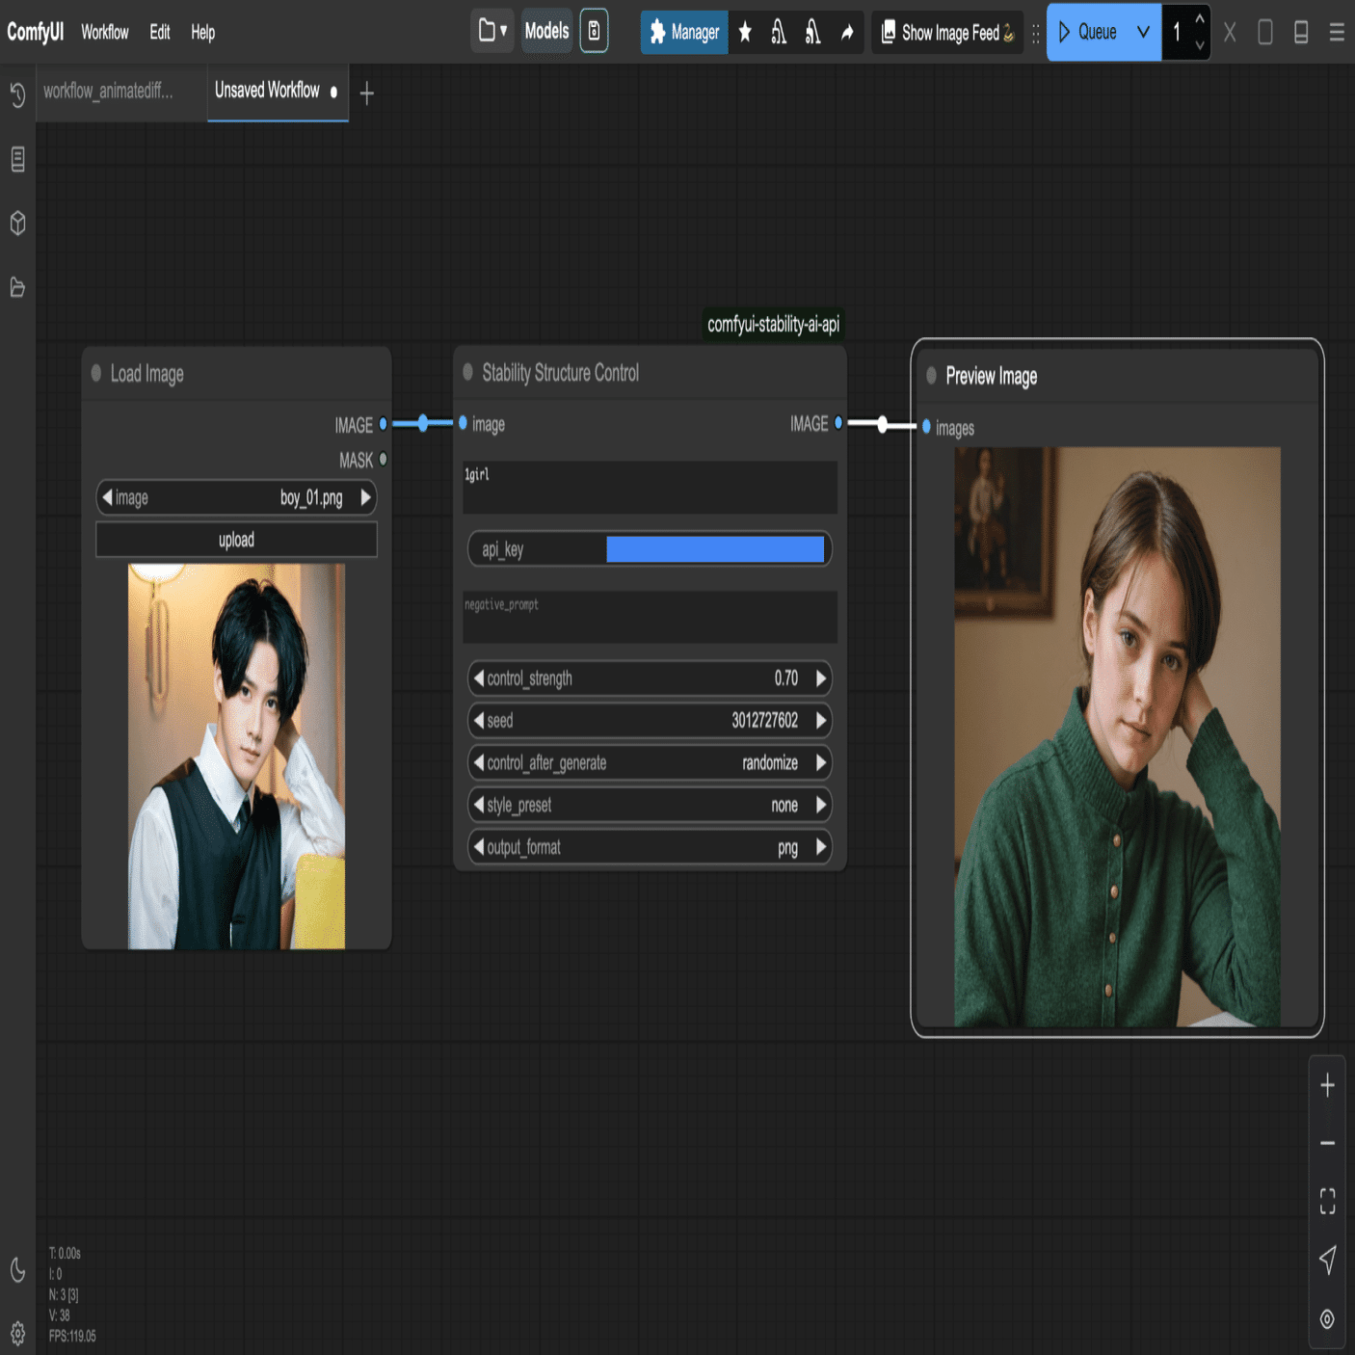Click the Stability node IMAGE output port
This screenshot has width=1355, height=1355.
click(x=838, y=423)
